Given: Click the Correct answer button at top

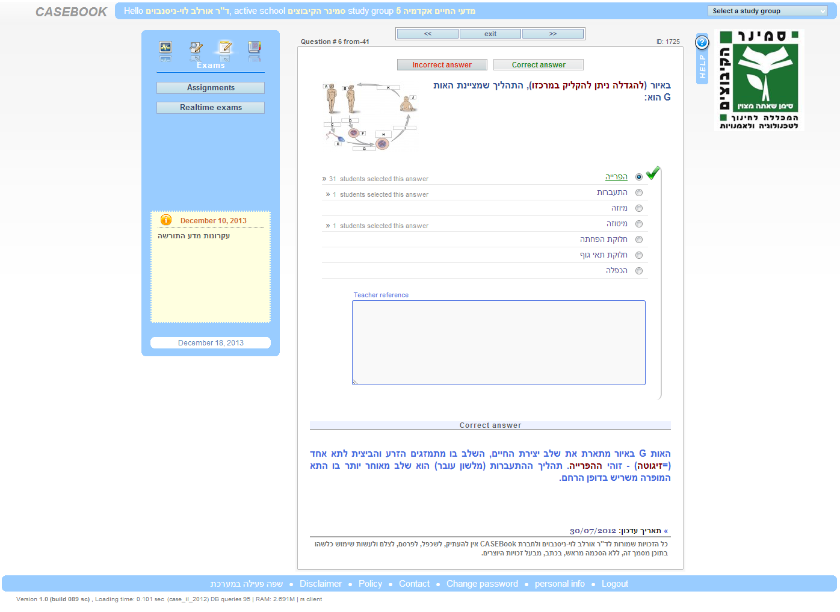Looking at the screenshot, I should (x=539, y=65).
